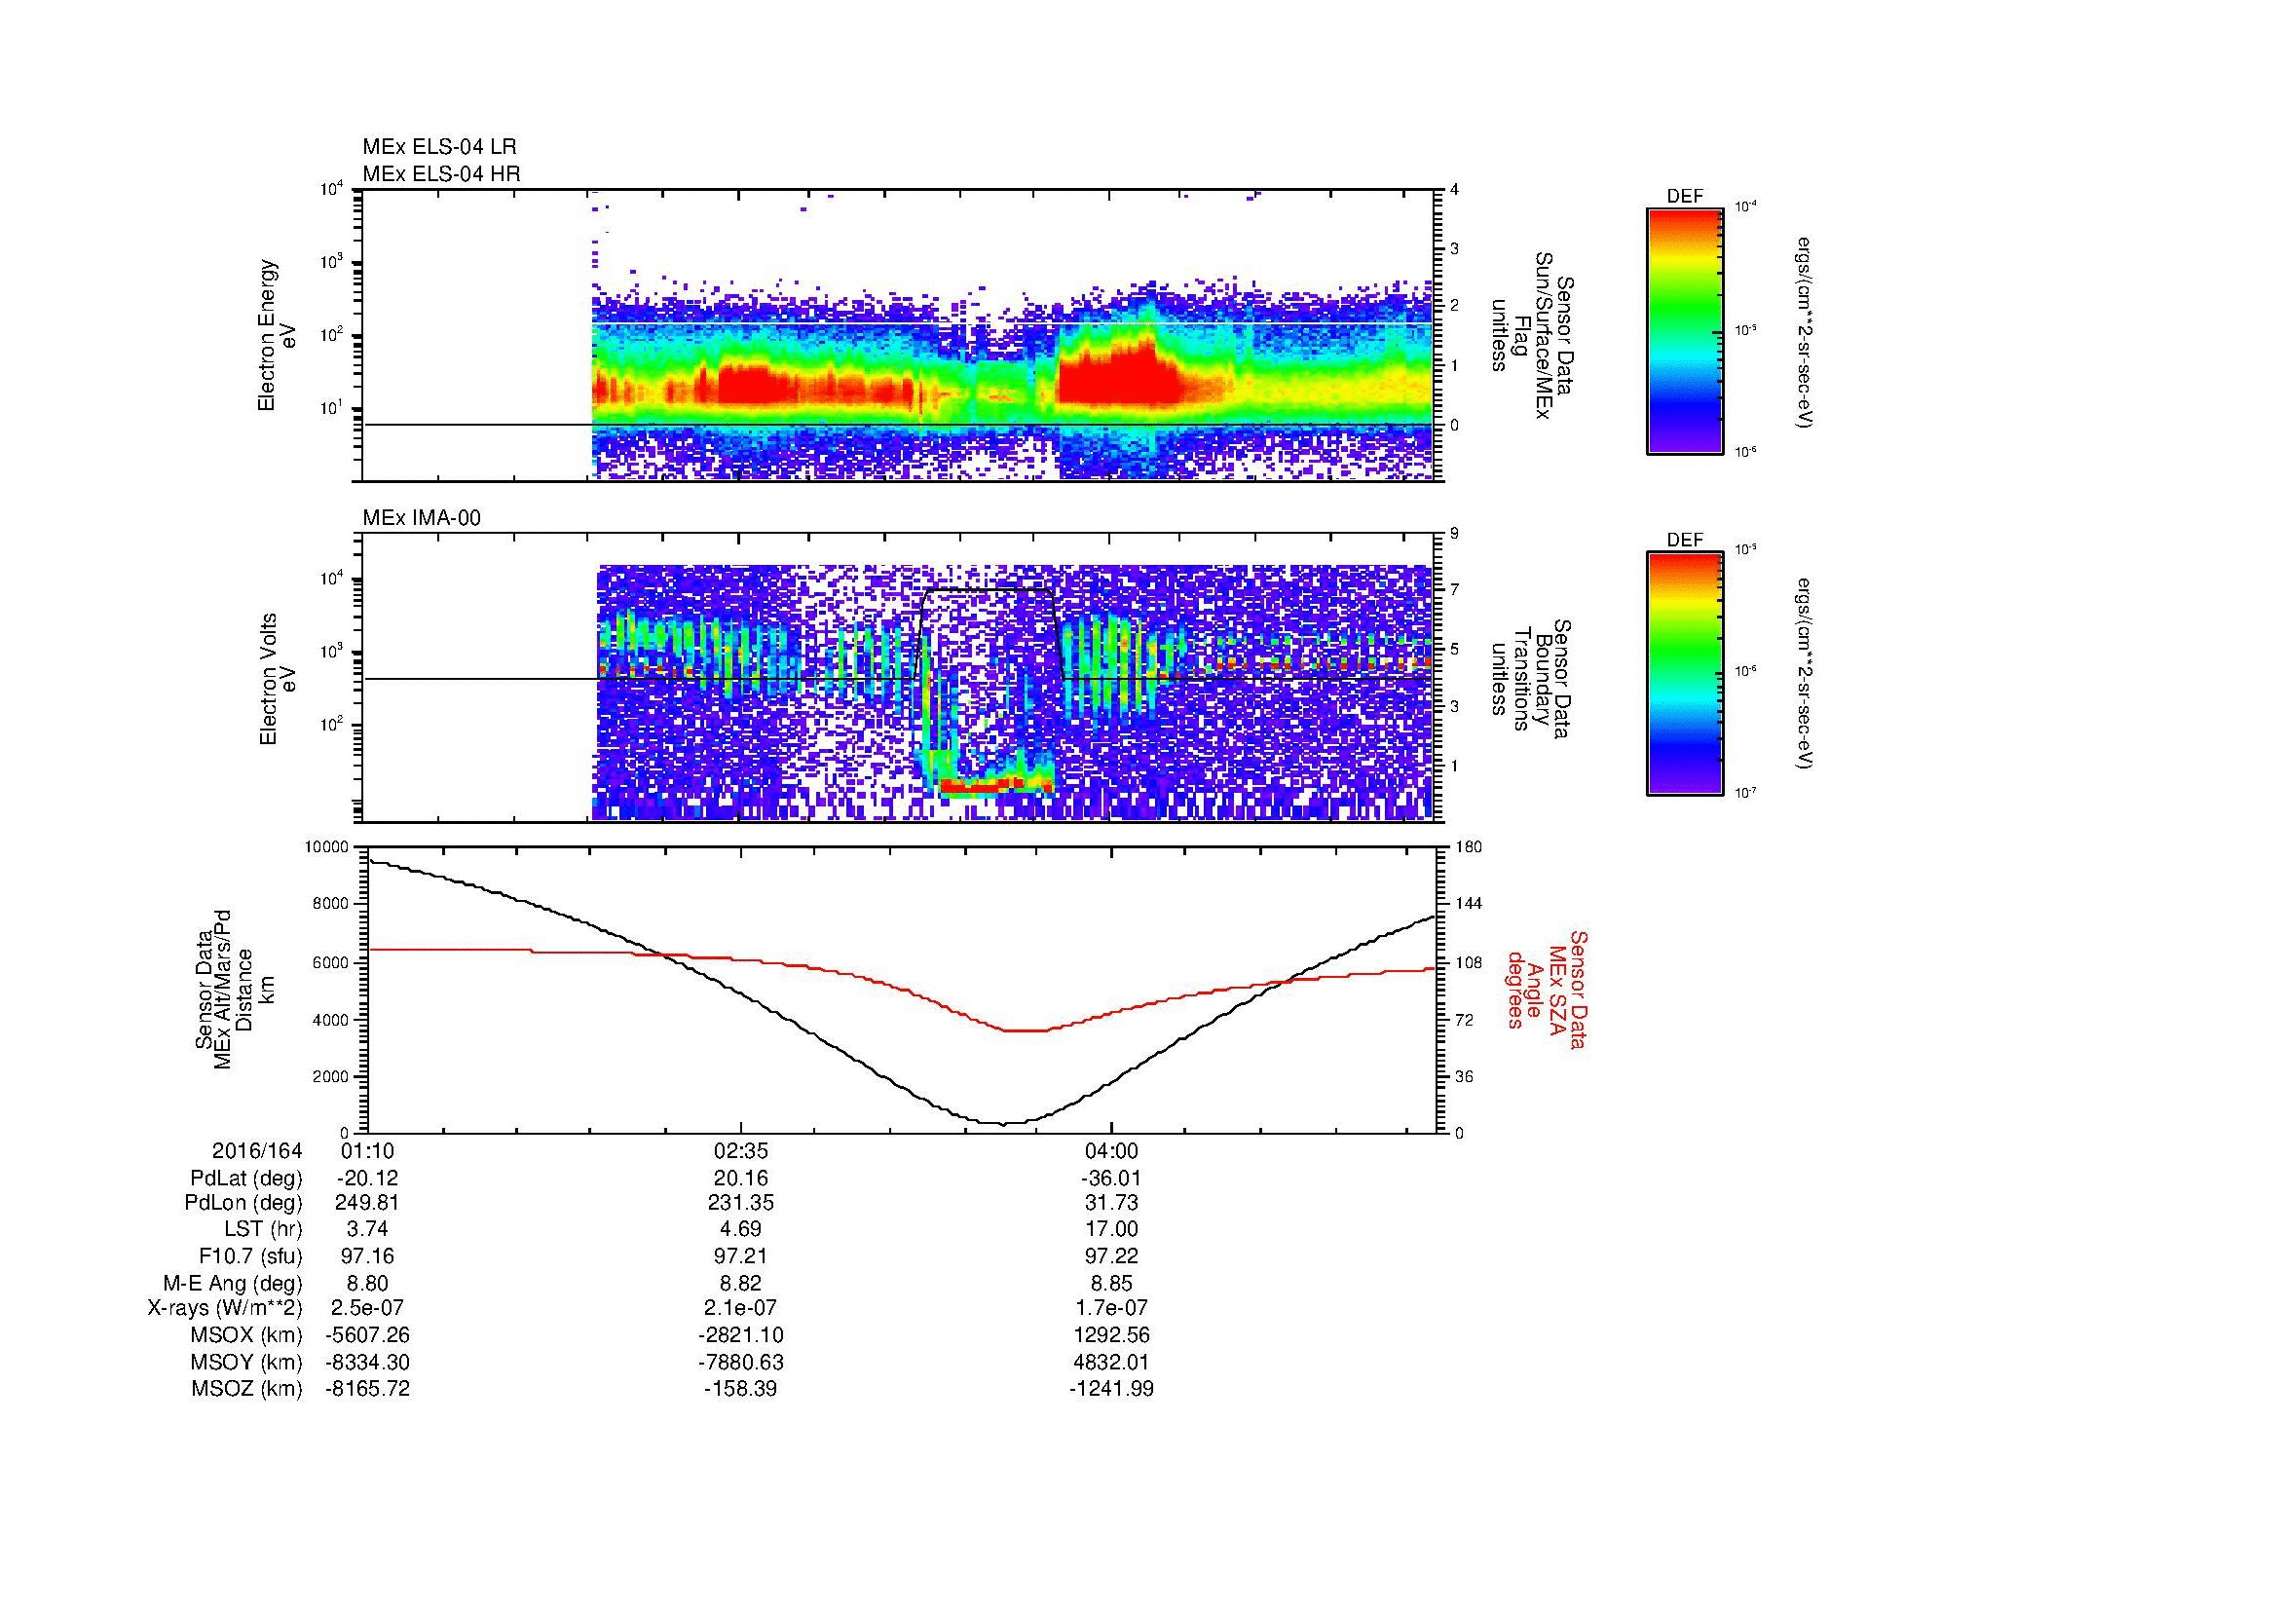Click the 'MEx ELS-04 LR' plot title
This screenshot has width=2278, height=1610.
439,147
